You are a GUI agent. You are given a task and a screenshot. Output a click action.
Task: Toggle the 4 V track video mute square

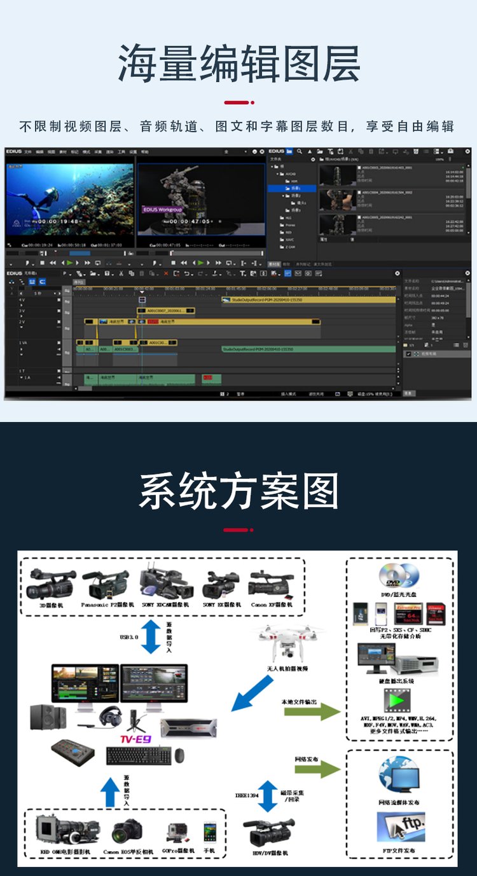click(x=59, y=299)
